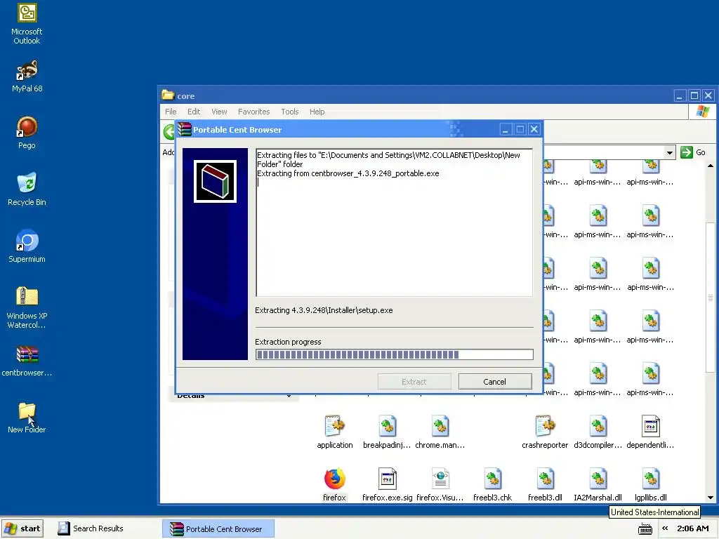Screen dimensions: 719x539
Task: Select the application config file icon
Action: 335,432
